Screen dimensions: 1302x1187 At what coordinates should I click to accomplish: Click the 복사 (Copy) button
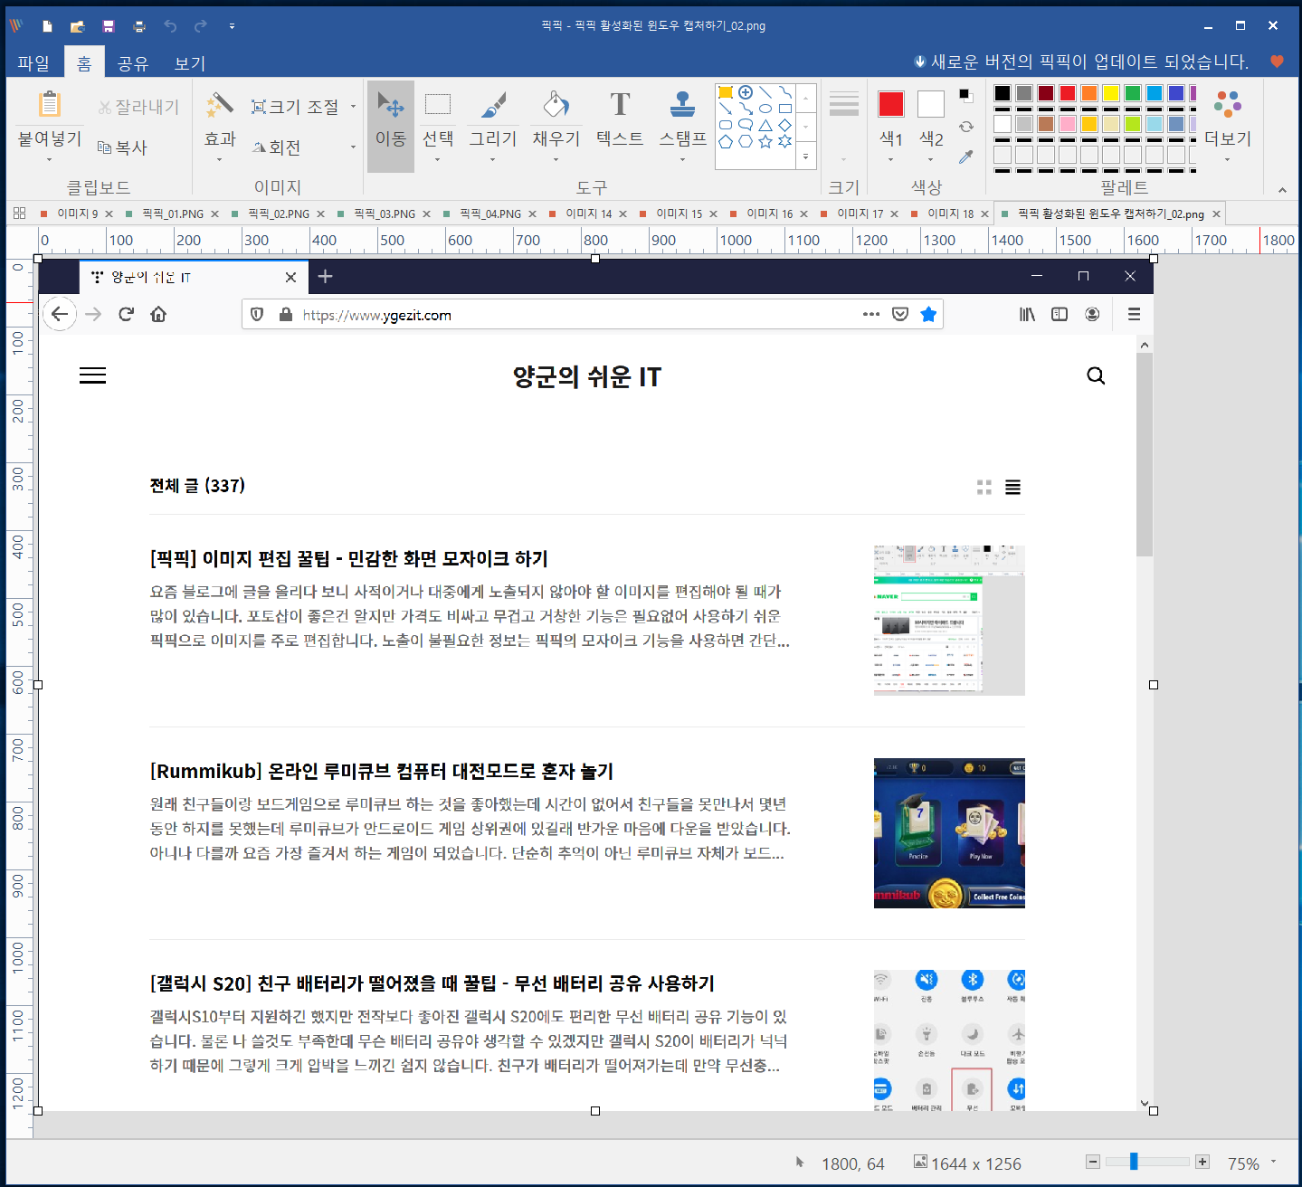coord(122,147)
